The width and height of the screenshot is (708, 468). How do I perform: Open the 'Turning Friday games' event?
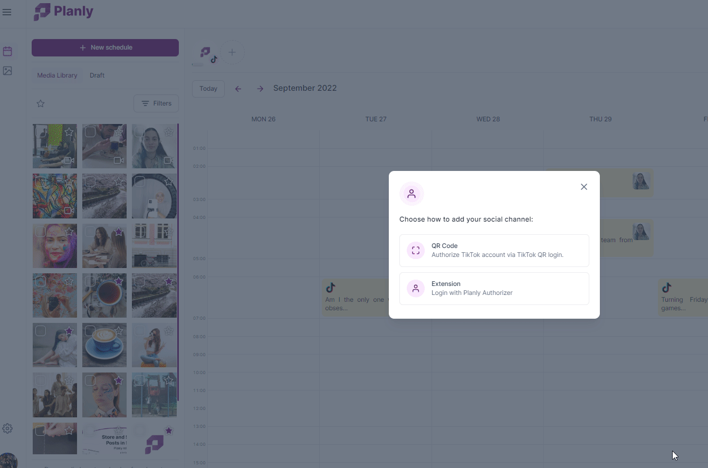(x=683, y=298)
